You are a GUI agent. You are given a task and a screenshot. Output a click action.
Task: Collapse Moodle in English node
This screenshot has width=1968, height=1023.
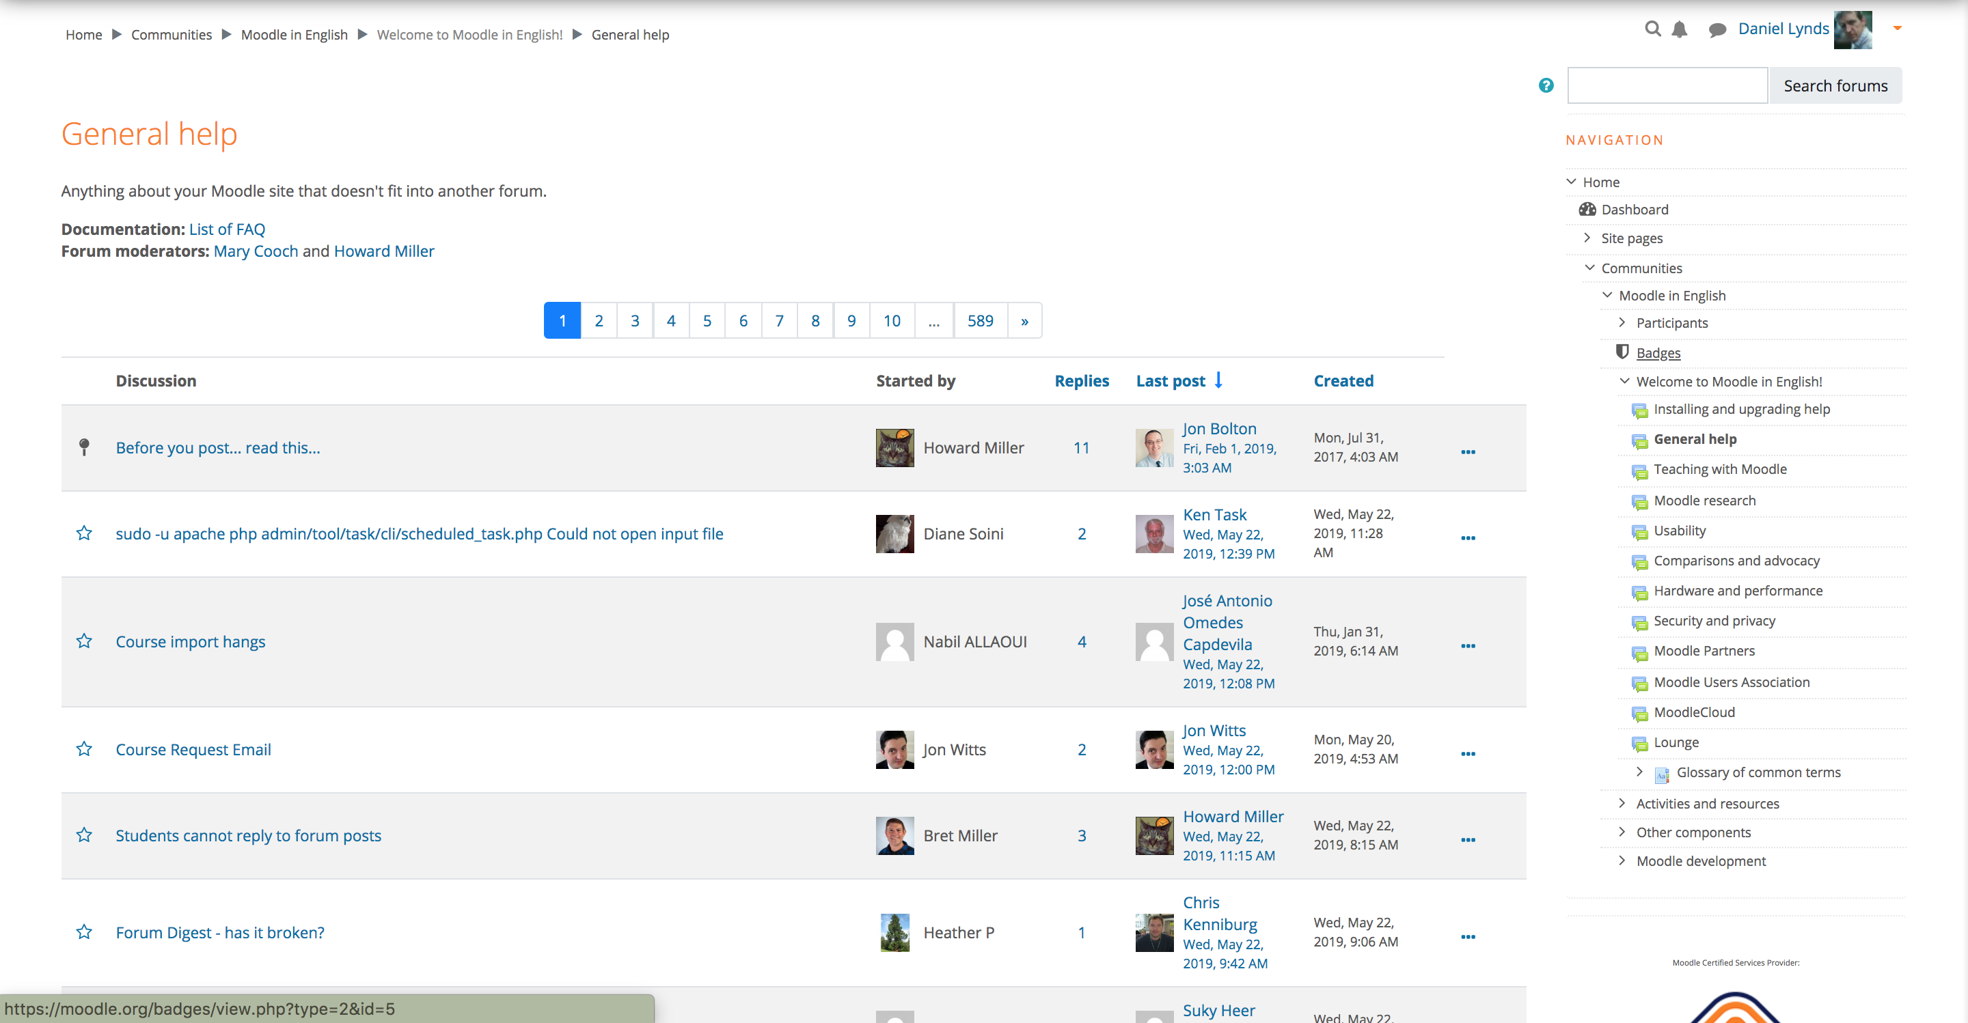tap(1607, 295)
